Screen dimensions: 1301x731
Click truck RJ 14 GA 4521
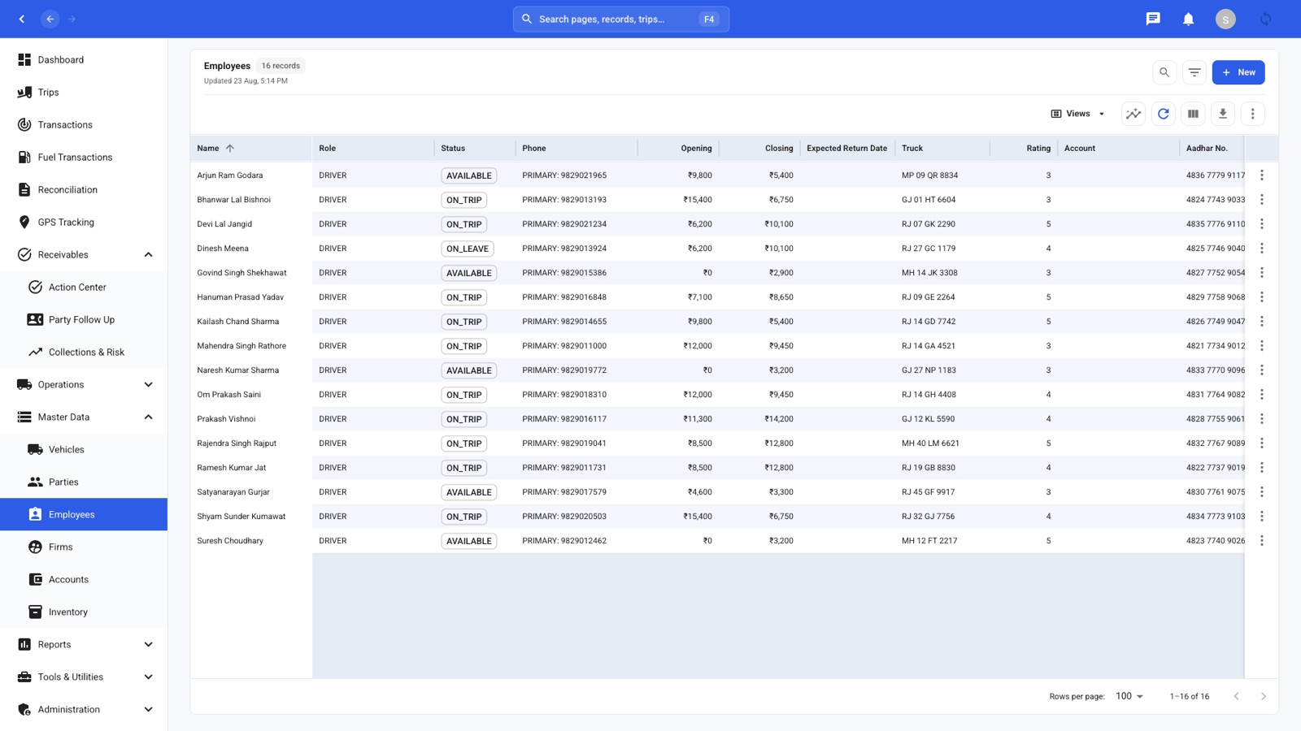click(x=929, y=346)
